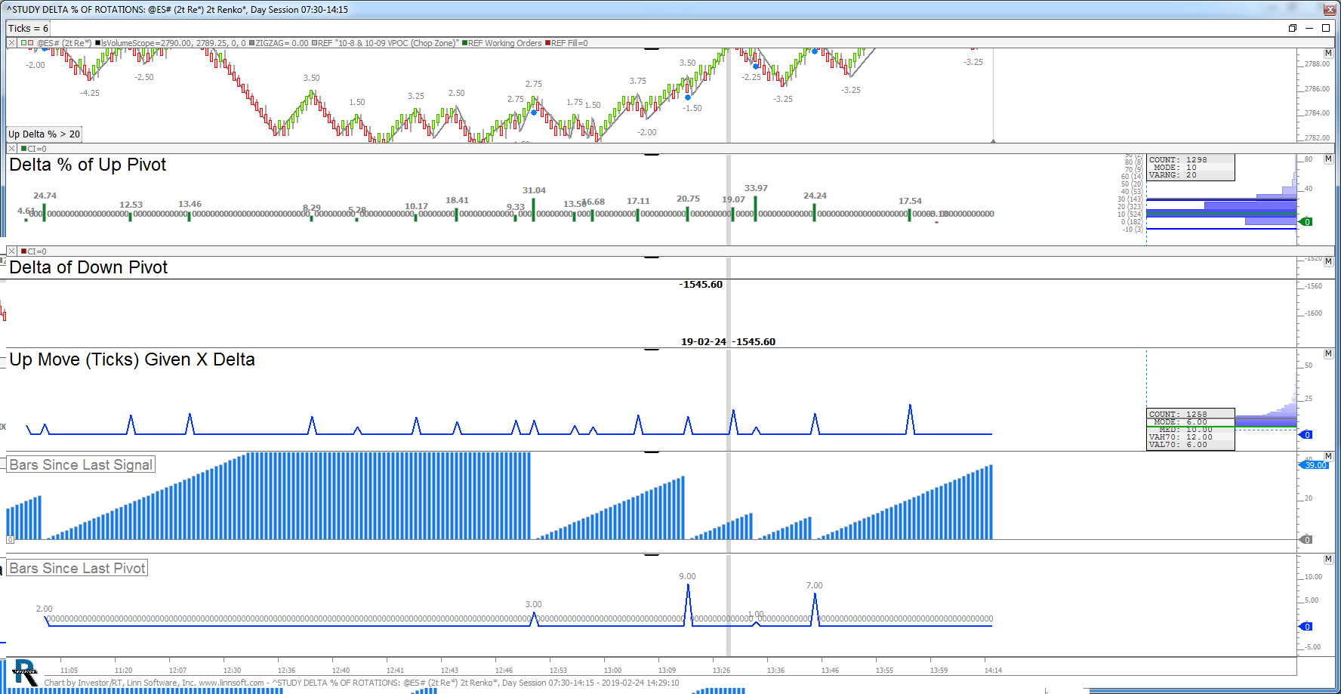Screen dimensions: 1341x694
Task: Click the Delta of Down Pivot title
Action: pyautogui.click(x=88, y=267)
